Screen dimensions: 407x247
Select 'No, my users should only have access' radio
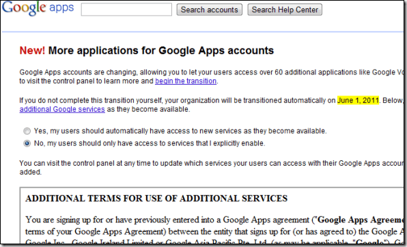(x=27, y=143)
